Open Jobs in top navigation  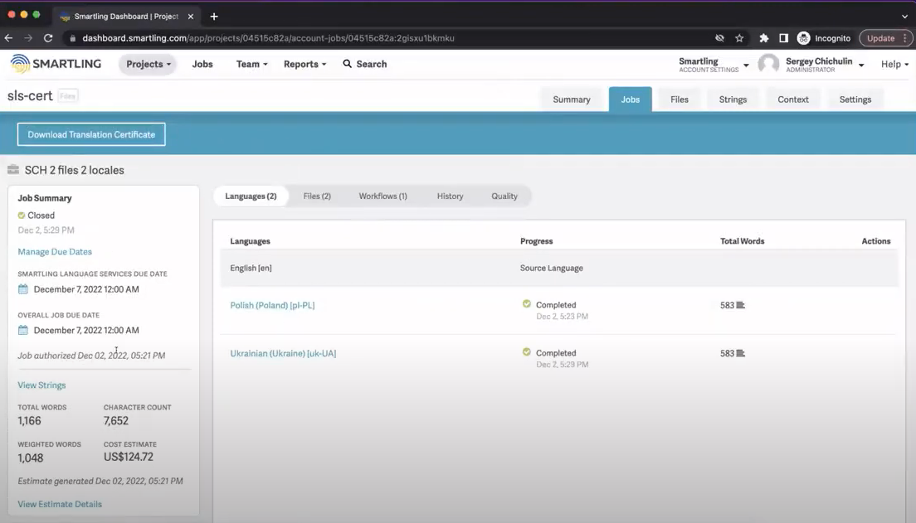[x=202, y=64]
